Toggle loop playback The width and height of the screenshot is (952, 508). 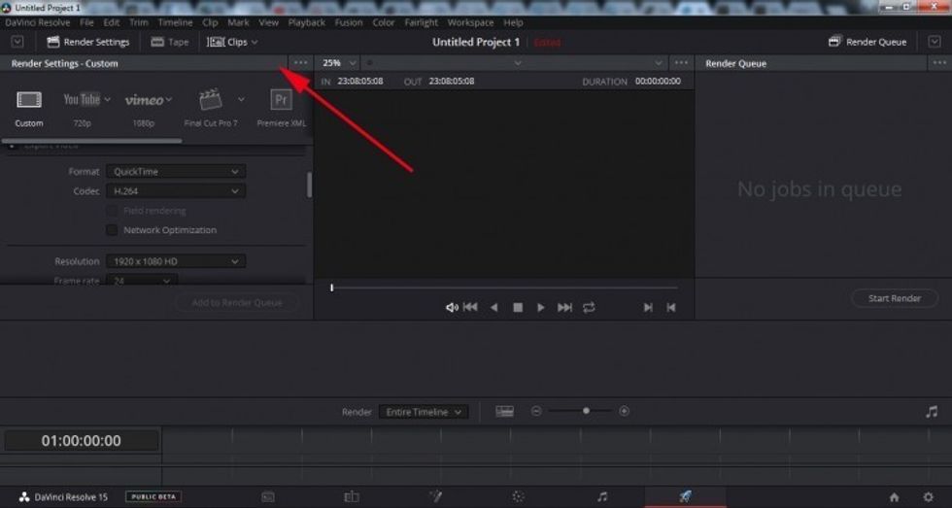click(589, 308)
